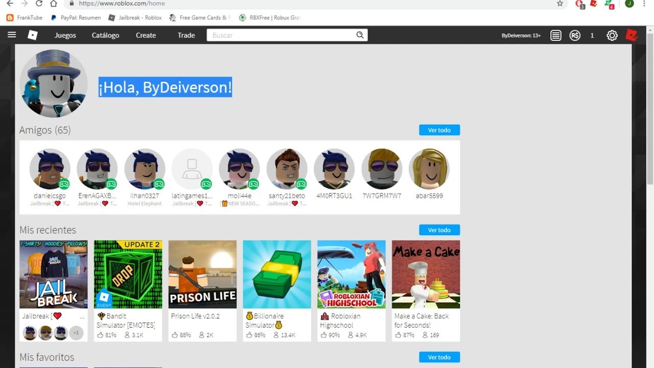
Task: Click the browser address bar URL
Action: pyautogui.click(x=122, y=4)
